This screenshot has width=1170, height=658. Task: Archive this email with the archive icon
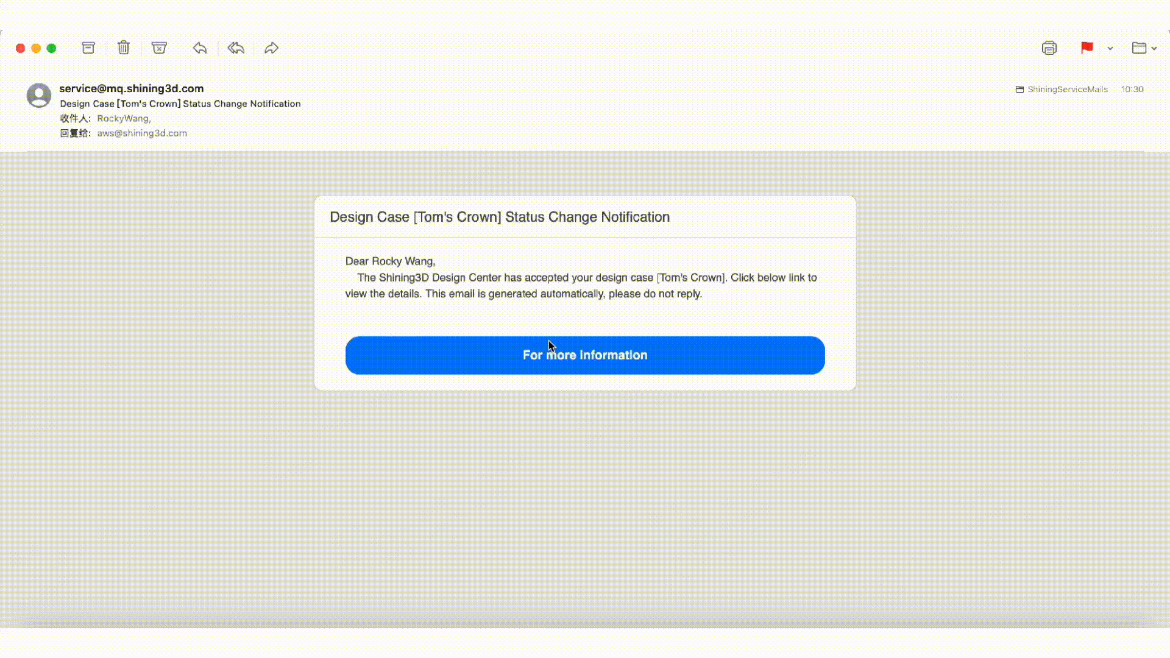(x=88, y=48)
